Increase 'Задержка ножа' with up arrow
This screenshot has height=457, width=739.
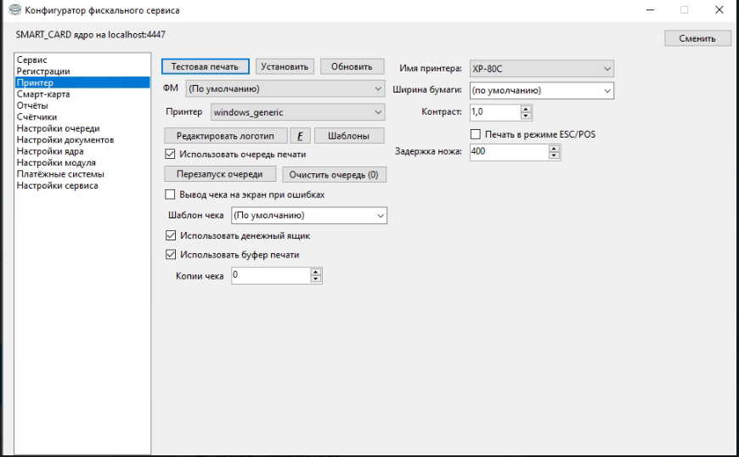(554, 150)
